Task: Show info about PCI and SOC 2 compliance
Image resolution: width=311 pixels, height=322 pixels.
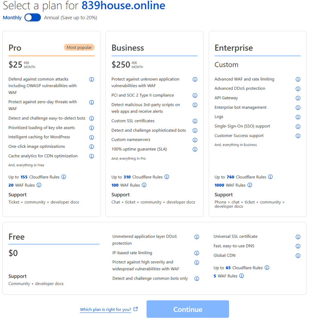Action: click(x=195, y=96)
